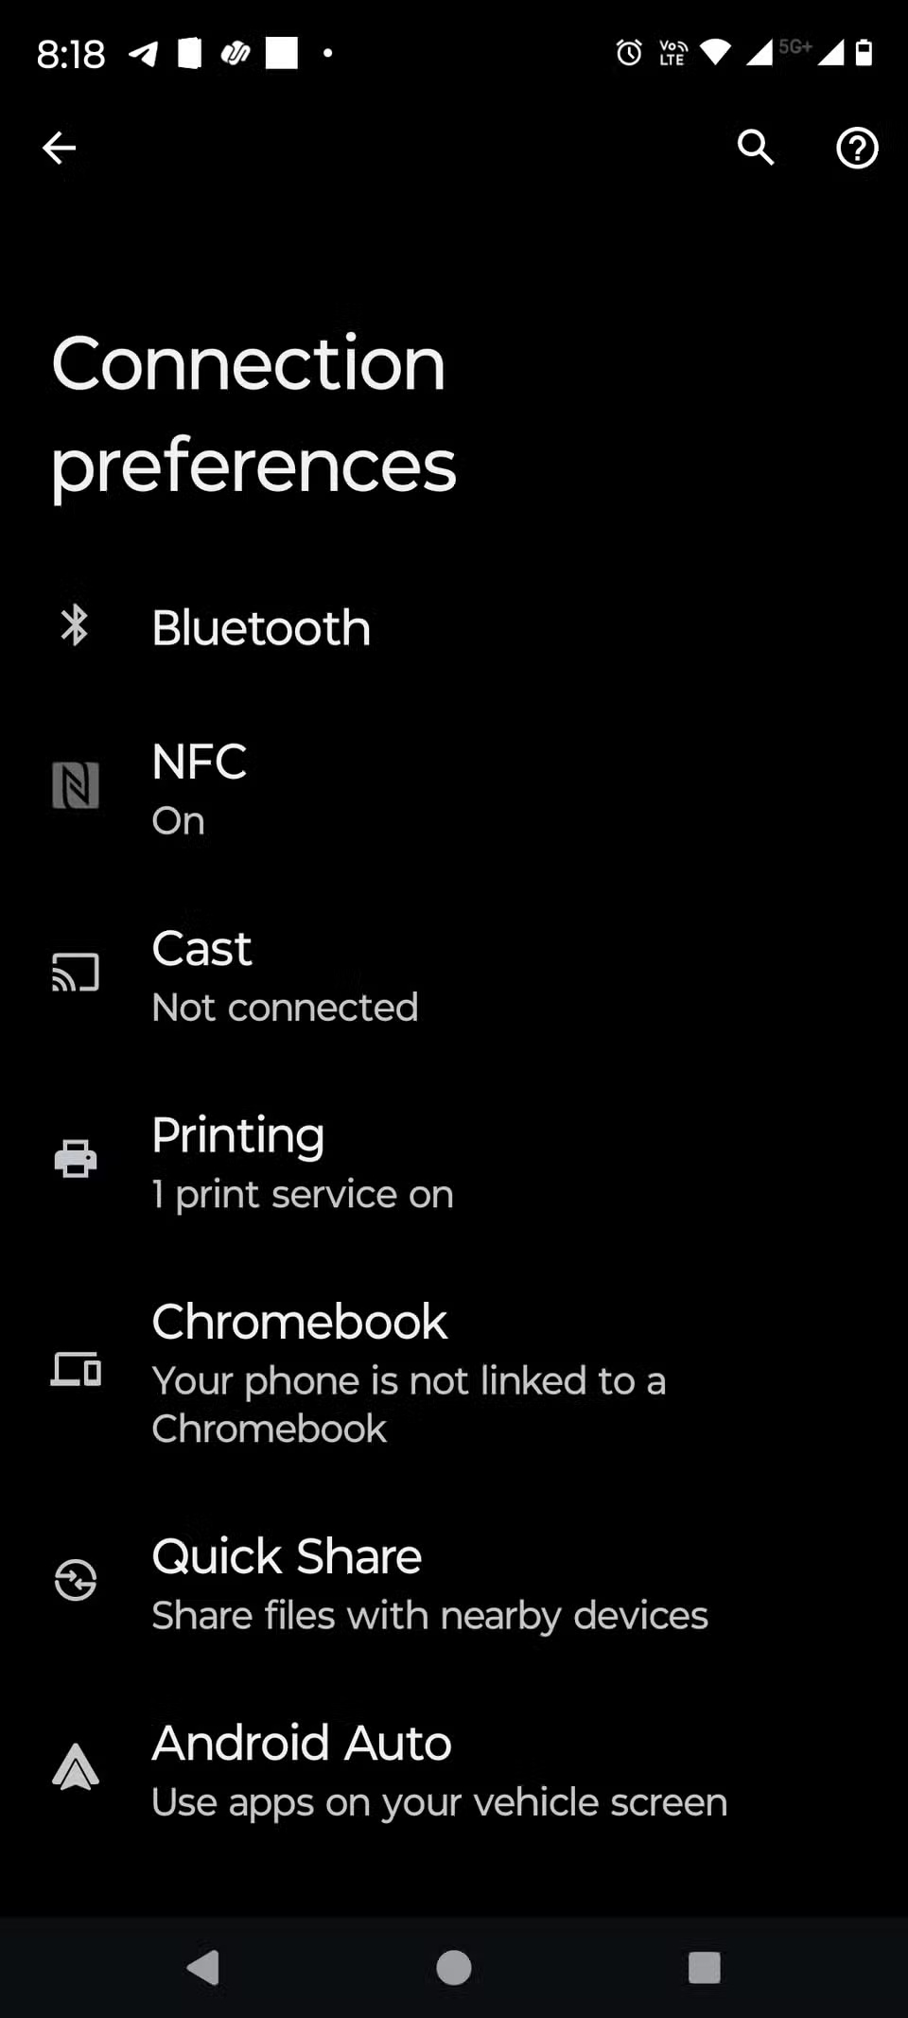This screenshot has width=908, height=2018.
Task: Open search in Settings
Action: 756,149
